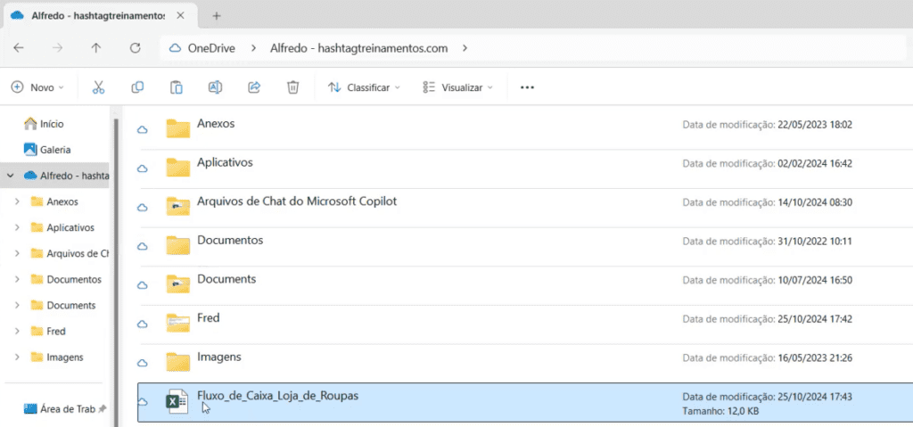Refresh the current folder view
This screenshot has height=427, width=913.
(136, 48)
